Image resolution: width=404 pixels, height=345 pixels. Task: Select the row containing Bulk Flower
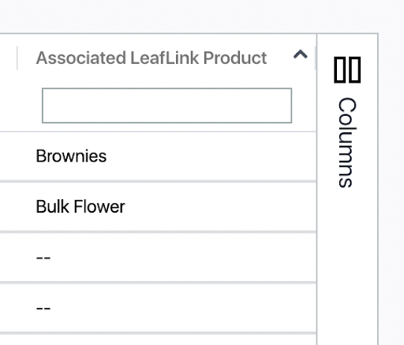[158, 206]
